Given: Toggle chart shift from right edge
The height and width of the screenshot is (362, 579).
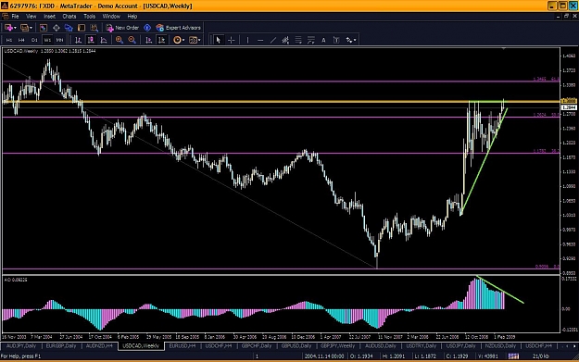Looking at the screenshot, I should tap(162, 40).
